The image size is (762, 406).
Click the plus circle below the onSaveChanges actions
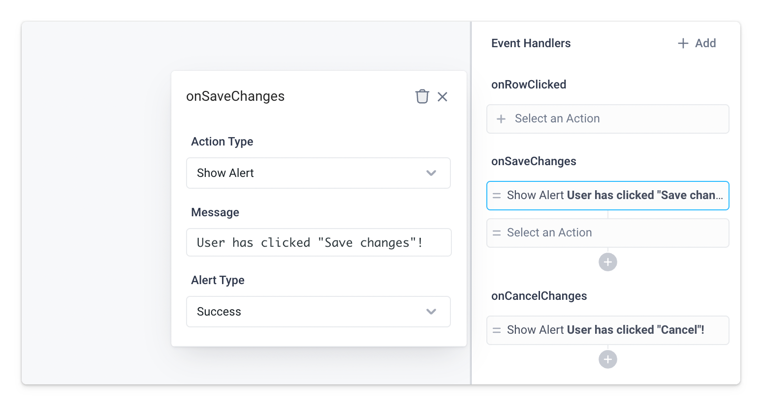607,262
